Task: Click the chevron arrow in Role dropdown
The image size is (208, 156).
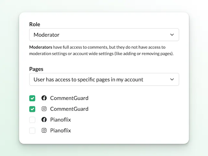Action: [x=172, y=35]
